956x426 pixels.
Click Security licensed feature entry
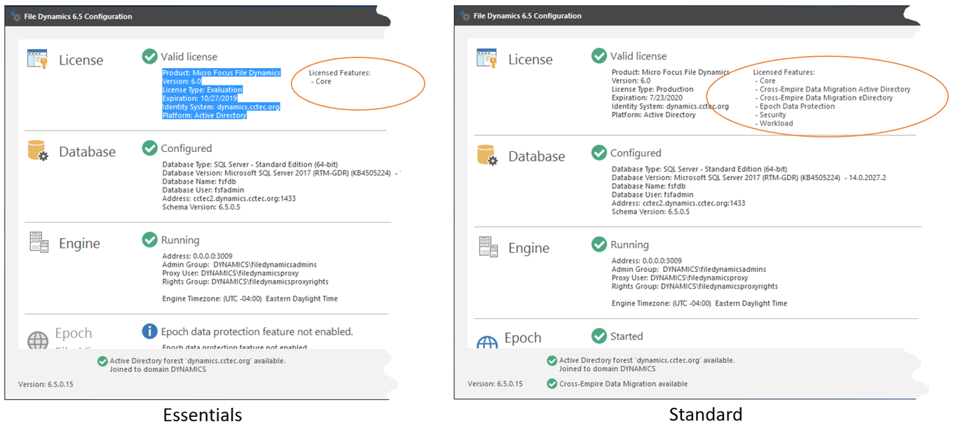click(771, 115)
